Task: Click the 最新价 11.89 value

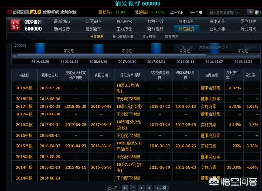Action: click(120, 12)
